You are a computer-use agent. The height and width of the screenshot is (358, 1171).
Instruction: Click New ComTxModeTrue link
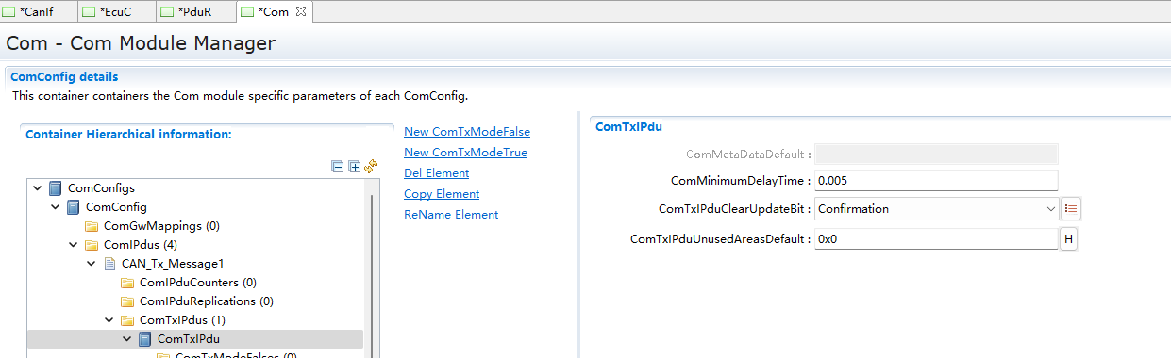(x=465, y=153)
